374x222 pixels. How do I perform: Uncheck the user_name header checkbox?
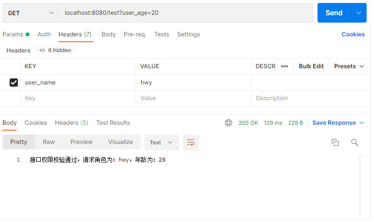14,83
